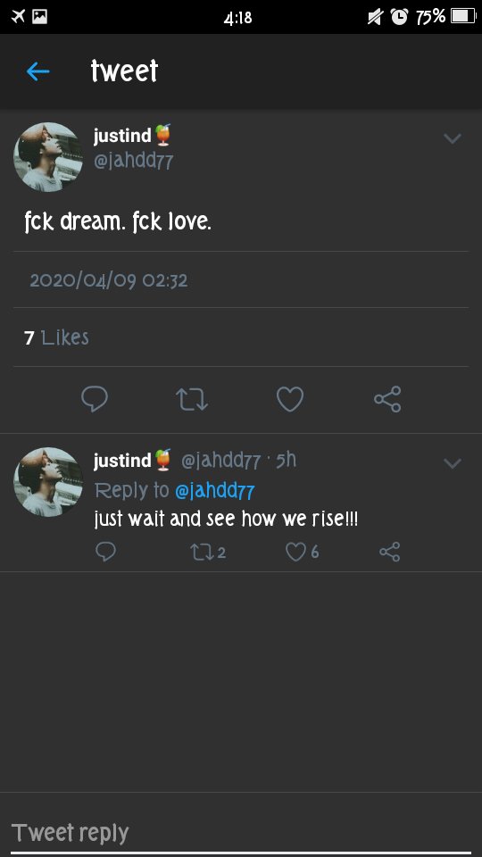The height and width of the screenshot is (857, 482).
Task: Tap the alarm clock status icon
Action: [x=400, y=17]
